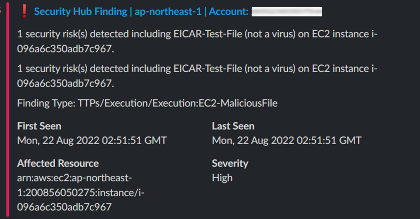Click the Last Seen field label
420x219 pixels.
(233, 126)
